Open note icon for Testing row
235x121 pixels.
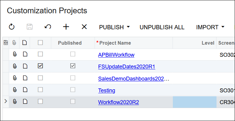click(25, 90)
